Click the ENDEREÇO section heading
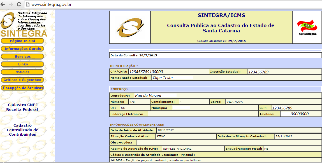Screen dimensions: 322x163 [119, 89]
